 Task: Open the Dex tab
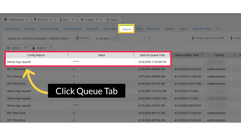pos(139,29)
